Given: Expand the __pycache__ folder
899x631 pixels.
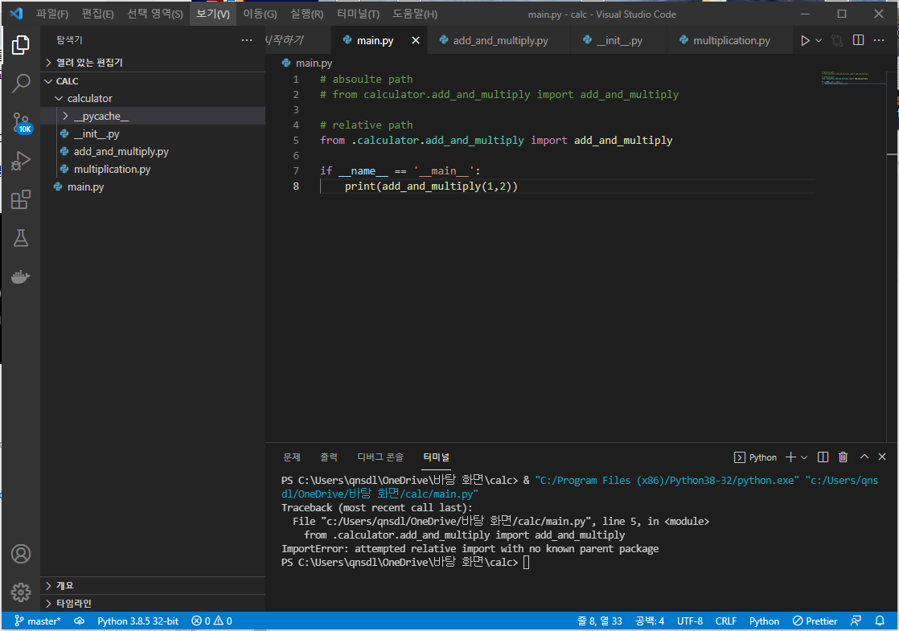Looking at the screenshot, I should [153, 117].
